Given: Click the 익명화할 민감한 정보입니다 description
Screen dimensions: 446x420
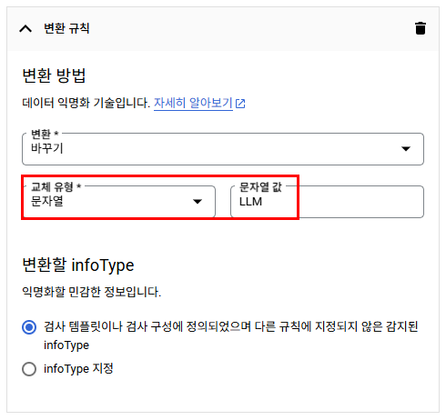Looking at the screenshot, I should 92,292.
